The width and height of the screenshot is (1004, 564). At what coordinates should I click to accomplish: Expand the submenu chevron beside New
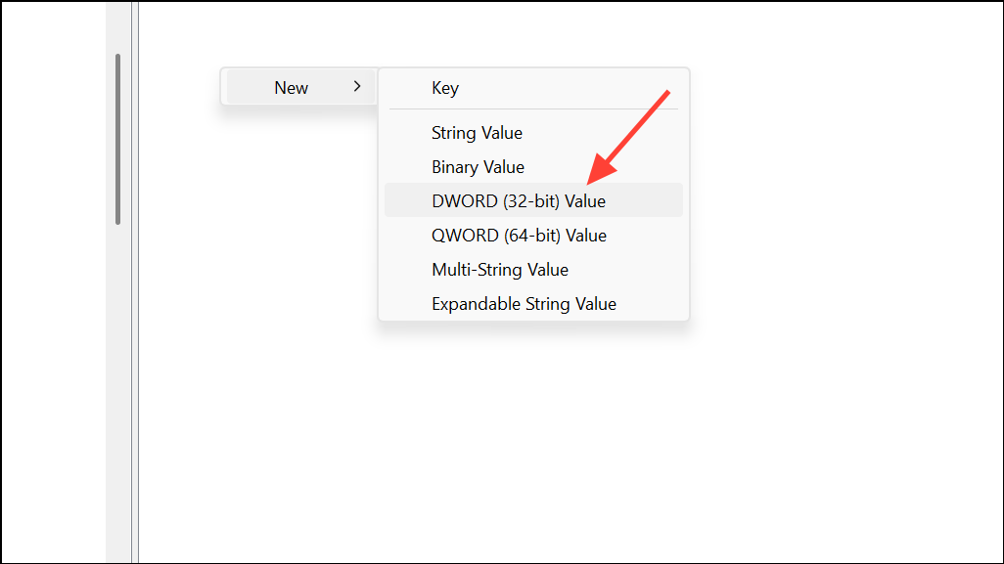point(357,86)
